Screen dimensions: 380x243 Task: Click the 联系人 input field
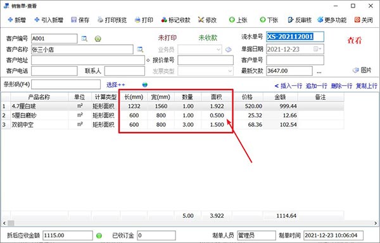pyautogui.click(x=125, y=71)
